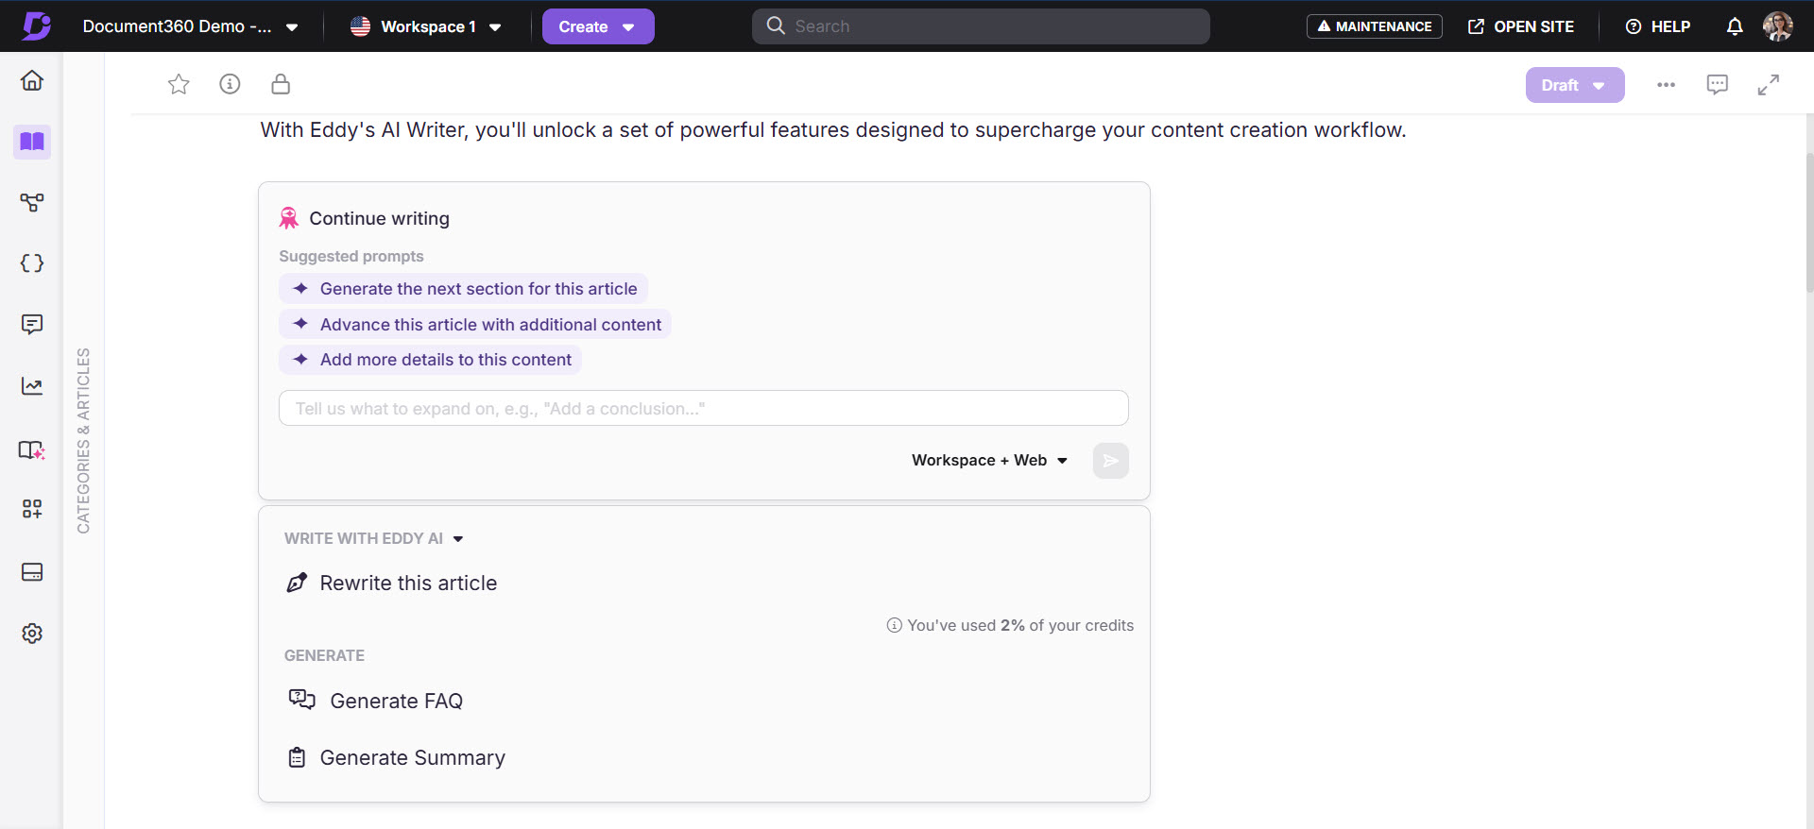
Task: Click the page vertical scrollbar
Action: pos(1809,222)
